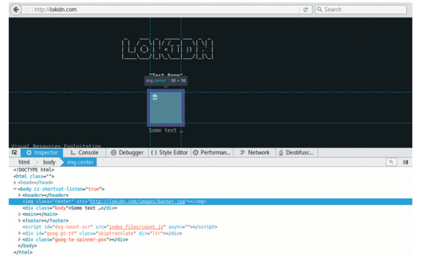Viewport: 424px width, 261px height.
Task: Expand the header node
Action: click(19, 195)
